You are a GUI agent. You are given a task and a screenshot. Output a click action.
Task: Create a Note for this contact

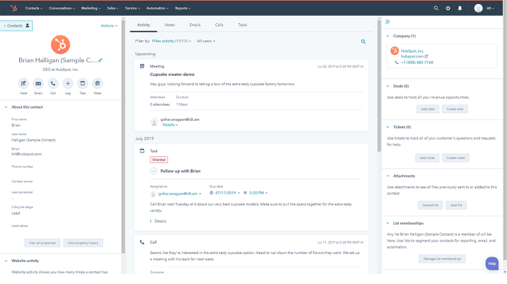coord(23,83)
